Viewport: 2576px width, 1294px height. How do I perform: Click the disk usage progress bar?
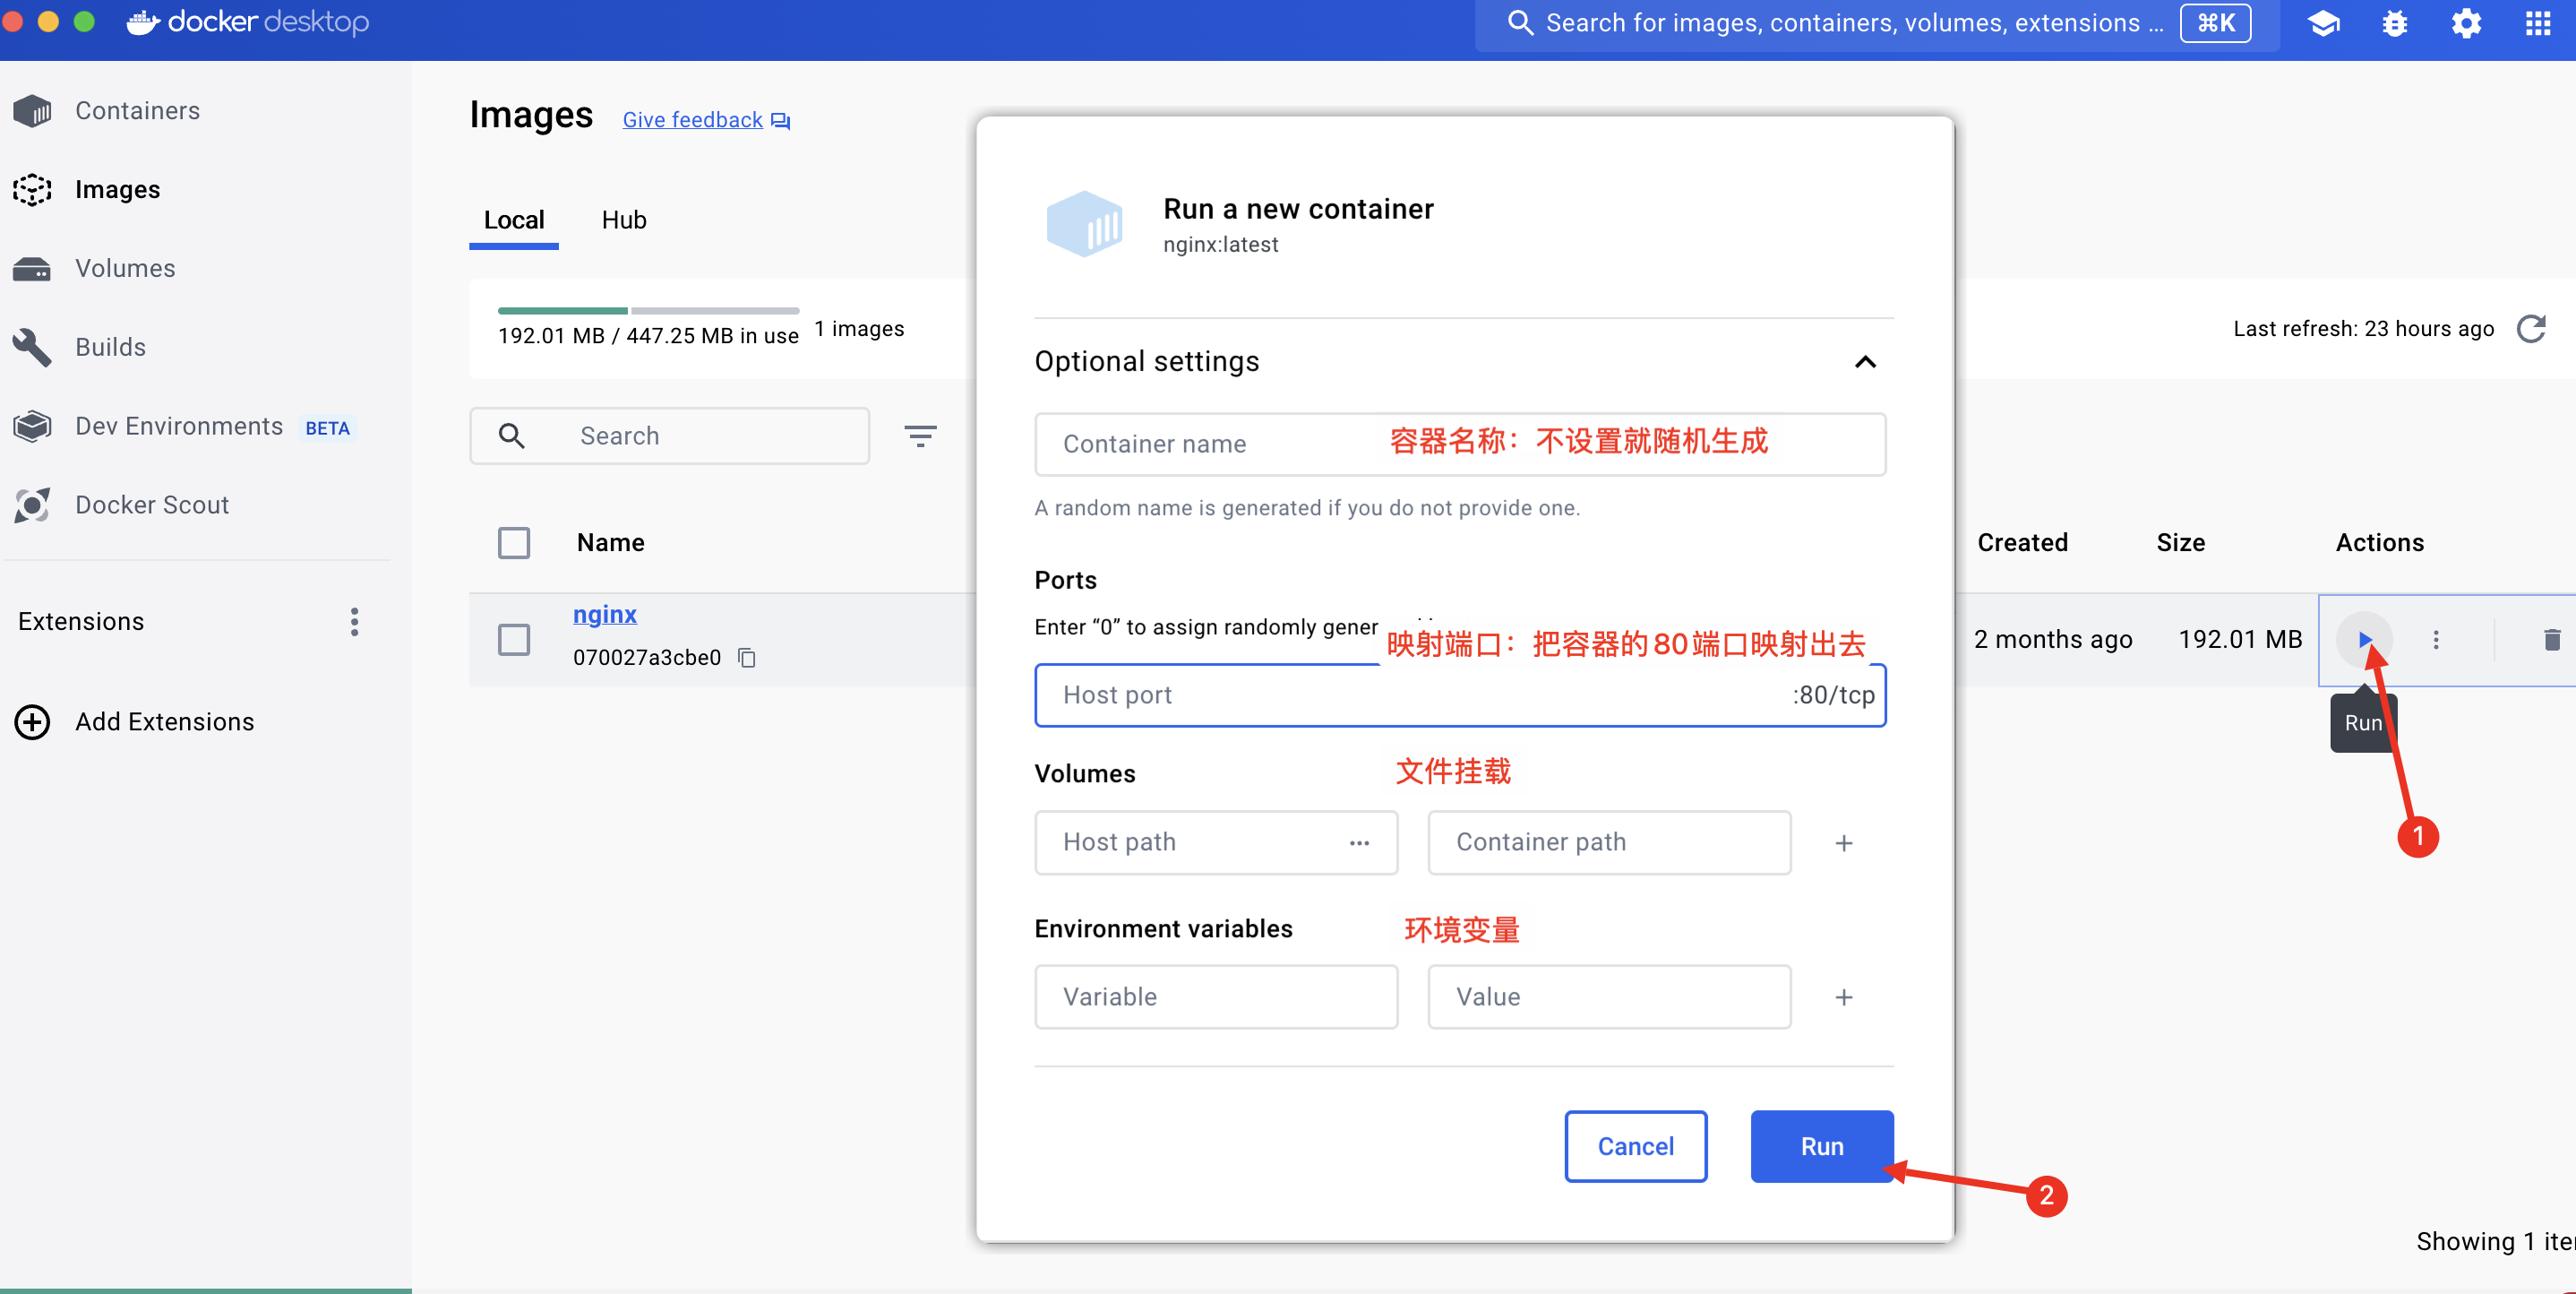pyautogui.click(x=648, y=310)
